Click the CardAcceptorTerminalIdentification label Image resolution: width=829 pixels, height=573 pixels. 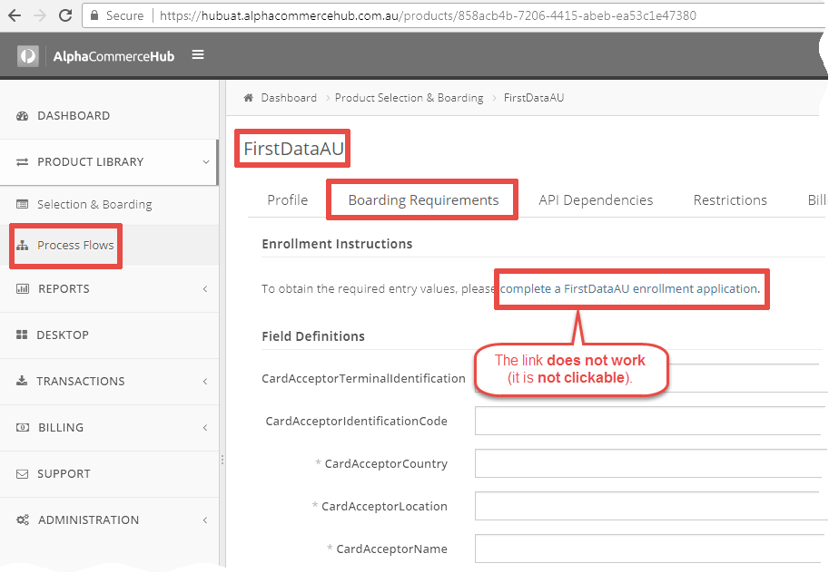coord(363,379)
